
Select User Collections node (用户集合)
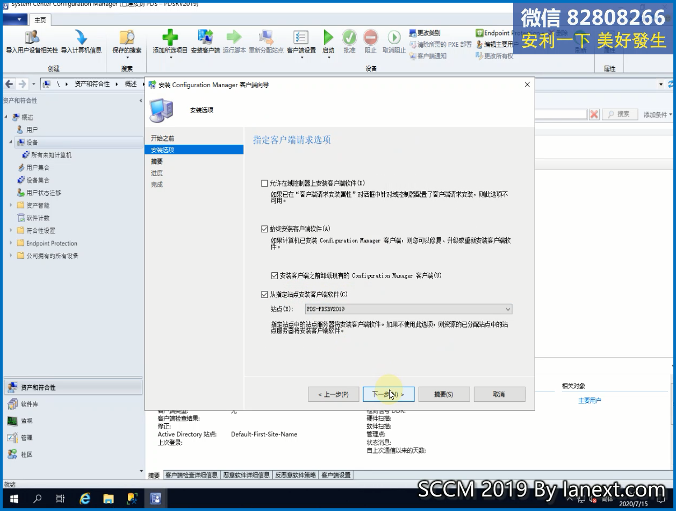coord(38,168)
